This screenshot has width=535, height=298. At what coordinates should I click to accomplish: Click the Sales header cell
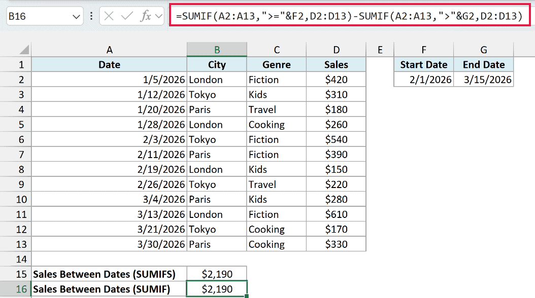[x=337, y=65]
